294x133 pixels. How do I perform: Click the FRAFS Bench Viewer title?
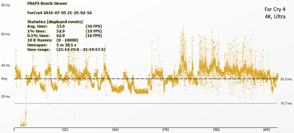(x=47, y=3)
